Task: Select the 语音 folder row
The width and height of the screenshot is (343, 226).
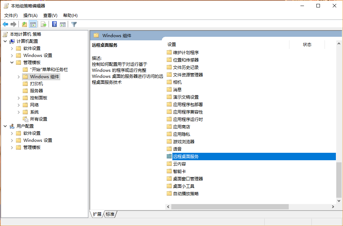Action: 251,149
